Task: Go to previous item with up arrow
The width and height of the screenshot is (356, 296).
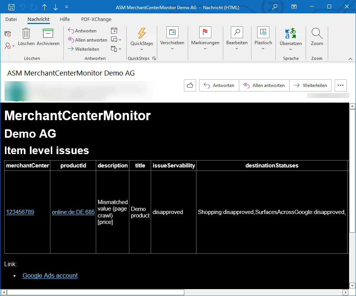Action: pyautogui.click(x=45, y=7)
